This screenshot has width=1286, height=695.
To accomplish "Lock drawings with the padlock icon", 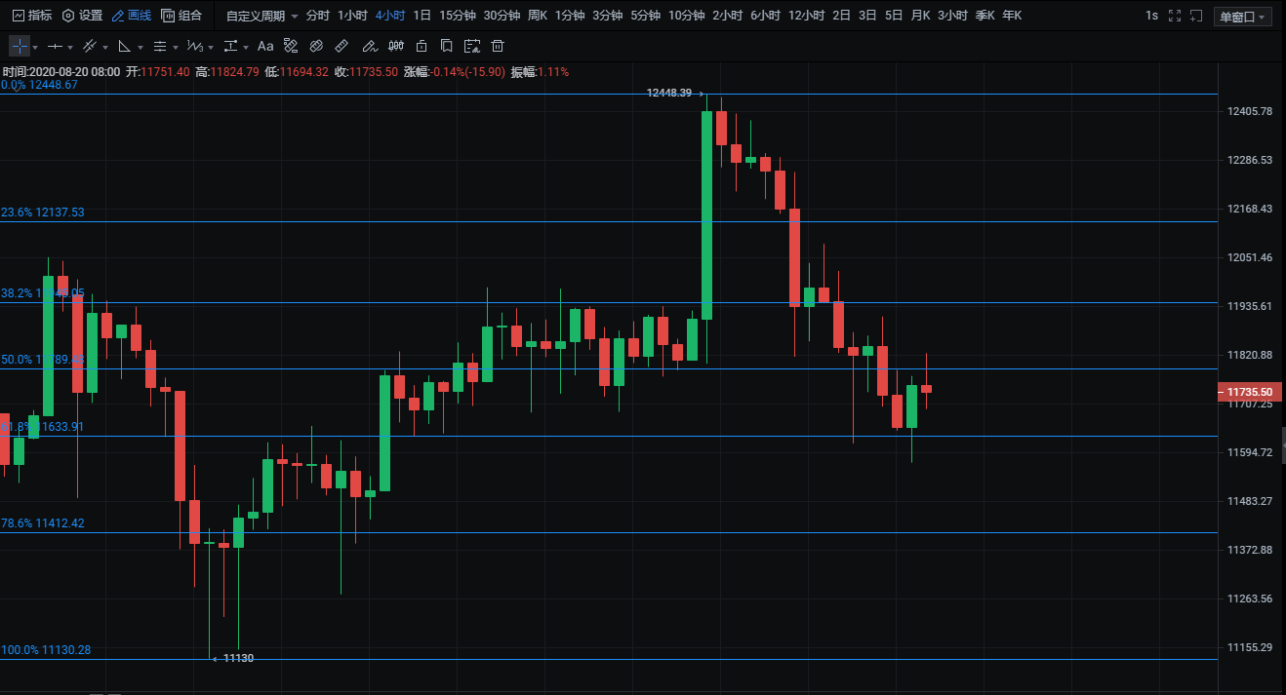I will 421,46.
